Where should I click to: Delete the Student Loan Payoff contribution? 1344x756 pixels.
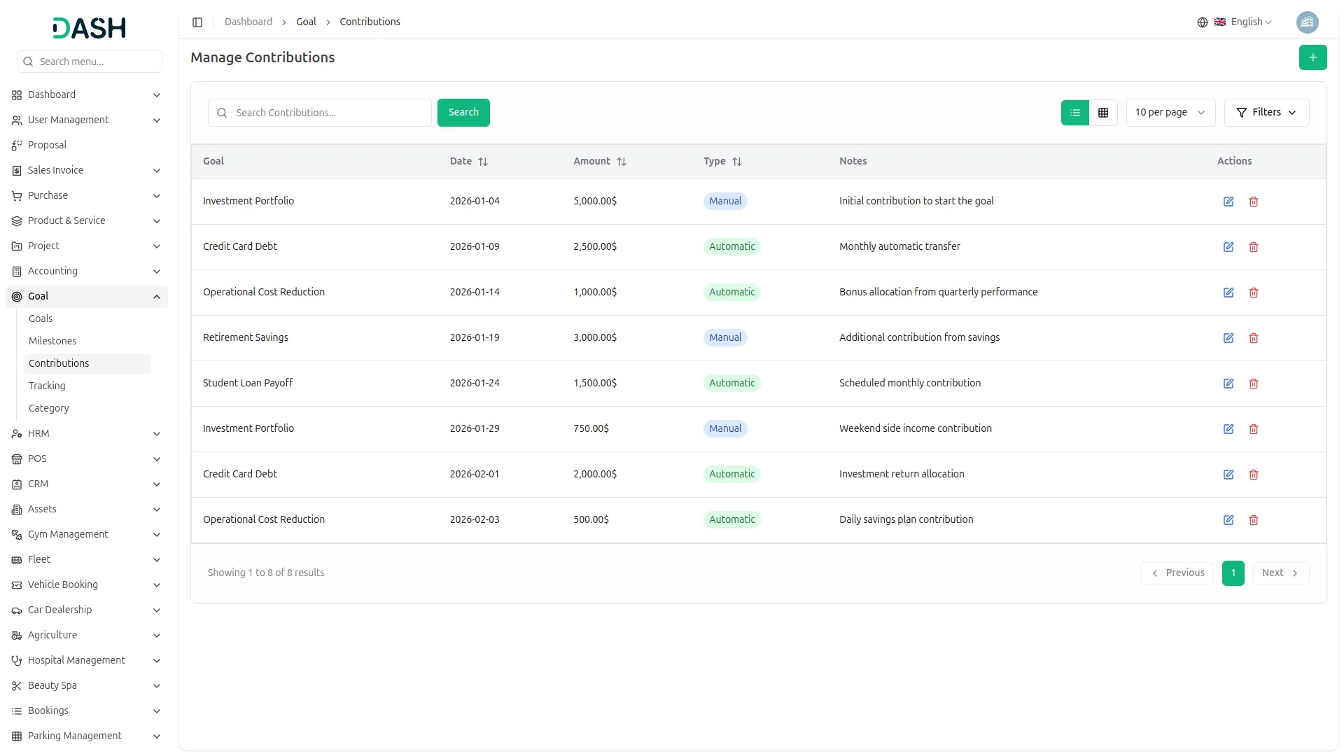point(1253,384)
